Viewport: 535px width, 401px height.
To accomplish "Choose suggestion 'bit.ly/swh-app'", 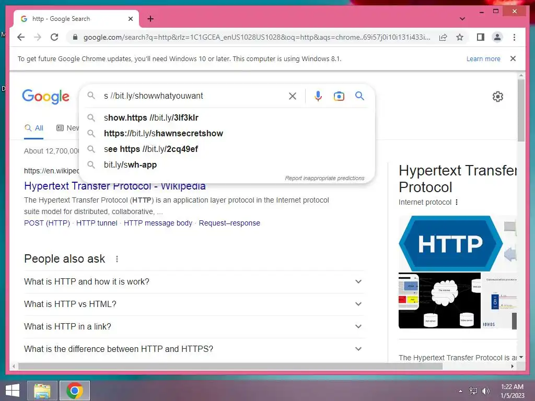I will (x=227, y=164).
